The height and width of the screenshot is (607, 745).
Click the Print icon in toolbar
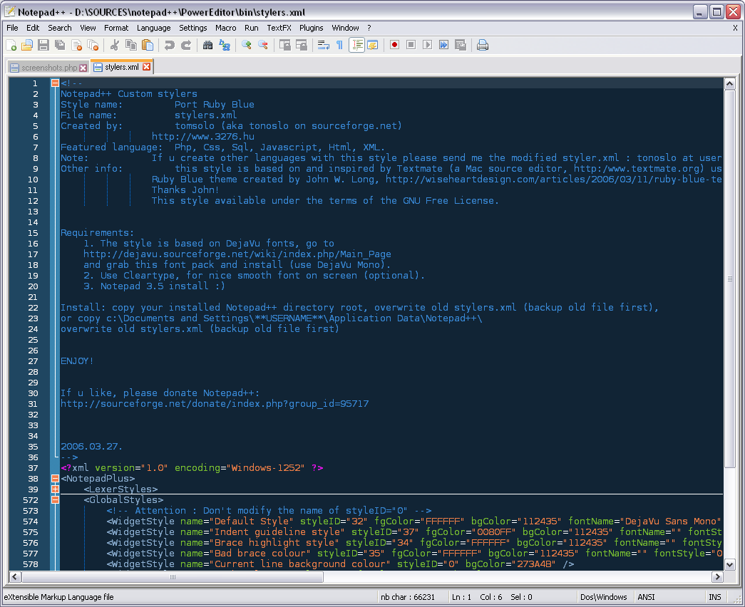(483, 45)
